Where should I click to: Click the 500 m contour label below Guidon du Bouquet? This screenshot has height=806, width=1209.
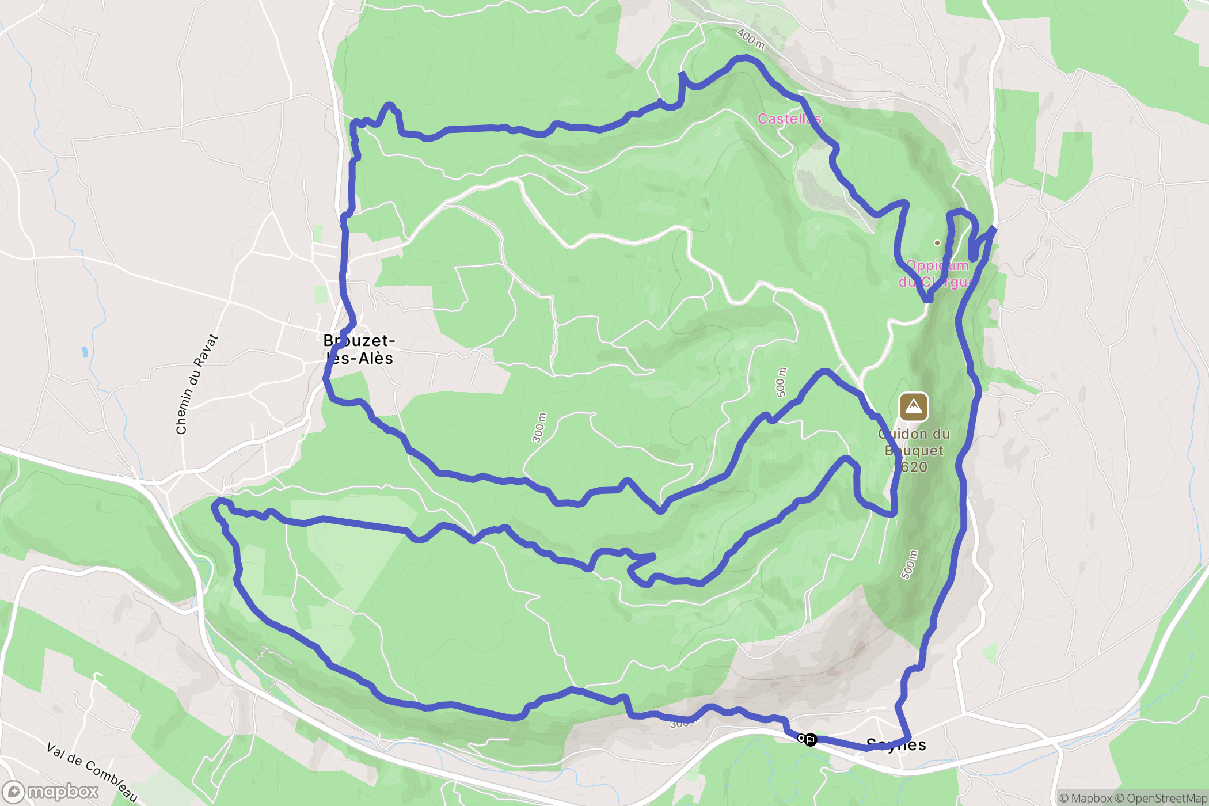point(909,565)
